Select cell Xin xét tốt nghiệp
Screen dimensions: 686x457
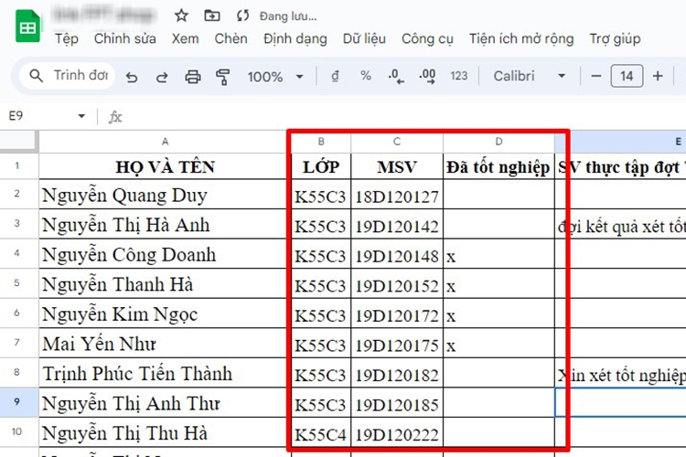[620, 373]
